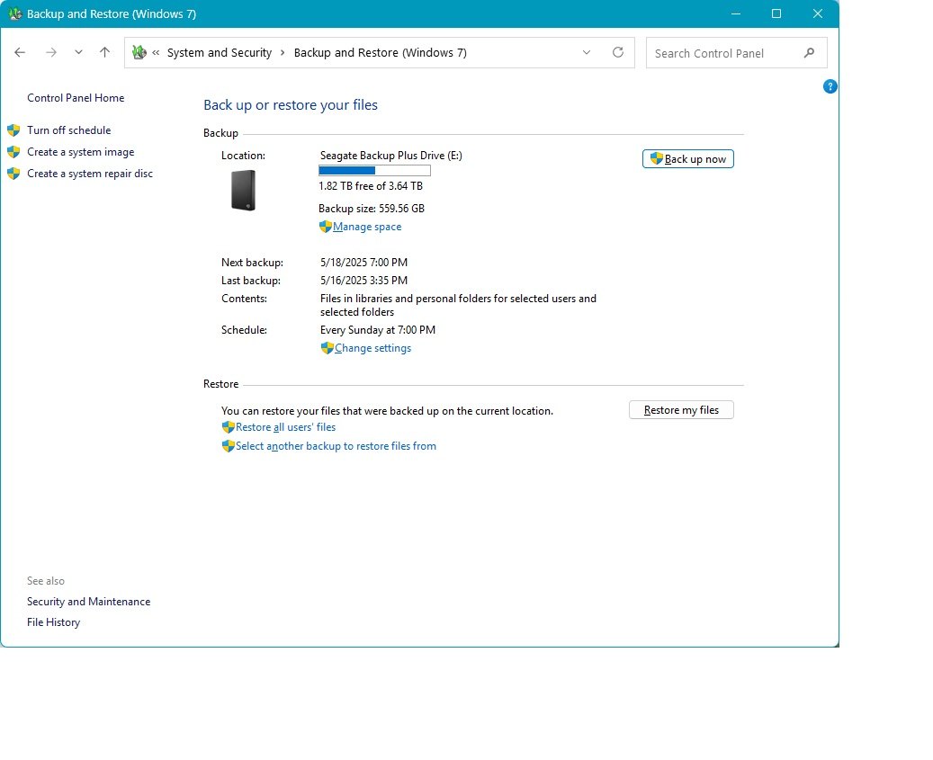The width and height of the screenshot is (933, 760).
Task: Click the Restore my files button
Action: pos(681,409)
